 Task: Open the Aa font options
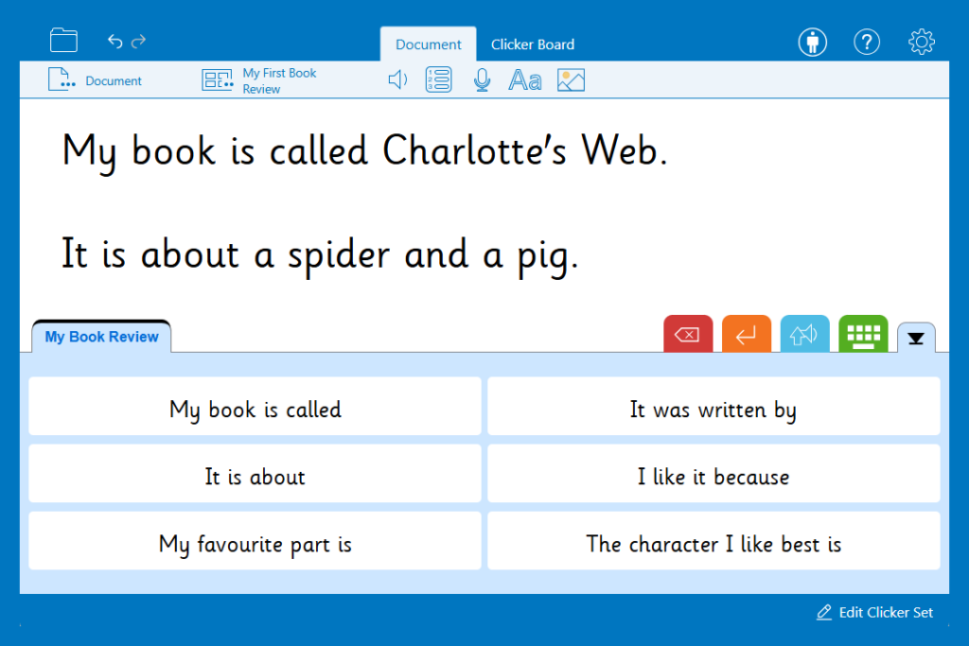point(524,80)
